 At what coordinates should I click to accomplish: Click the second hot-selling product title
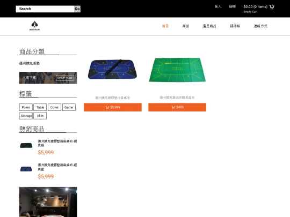pyautogui.click(x=57, y=167)
